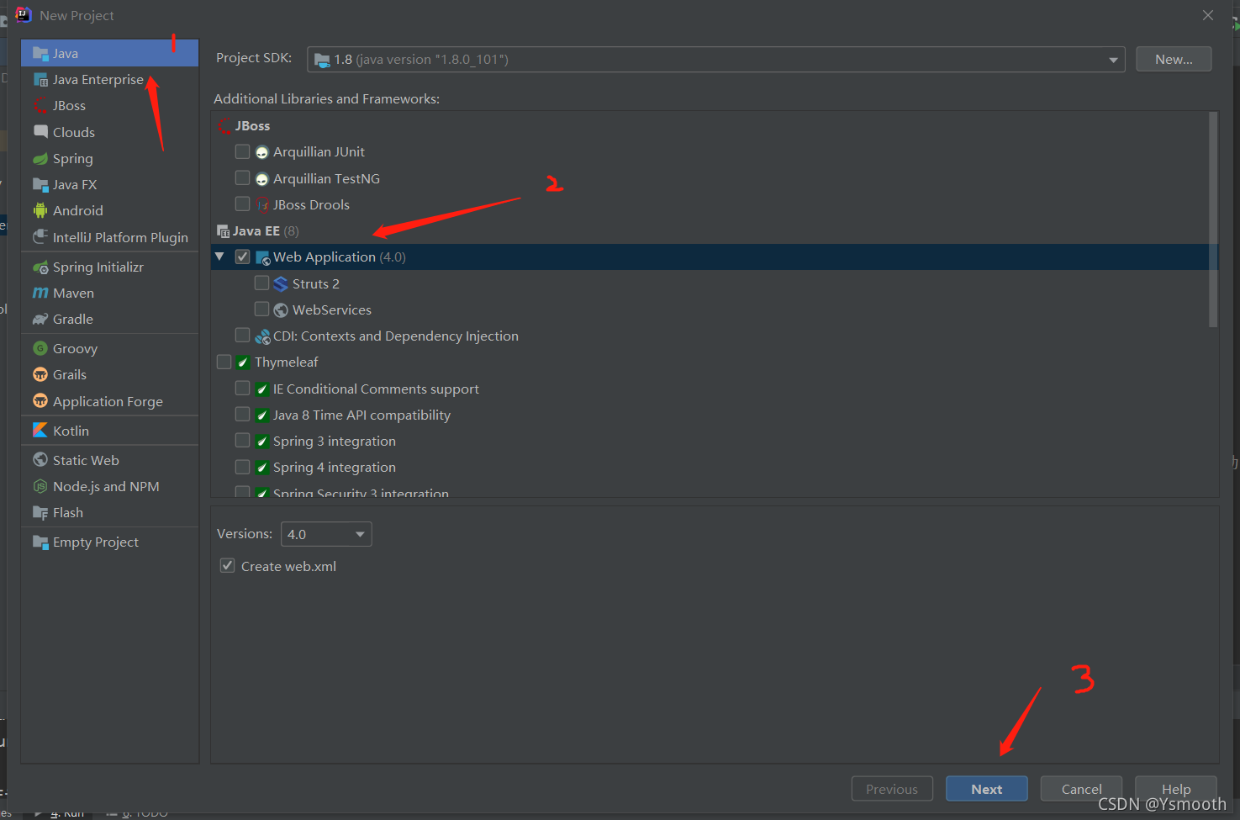This screenshot has width=1240, height=820.
Task: Select Kotlin project type
Action: [109, 431]
